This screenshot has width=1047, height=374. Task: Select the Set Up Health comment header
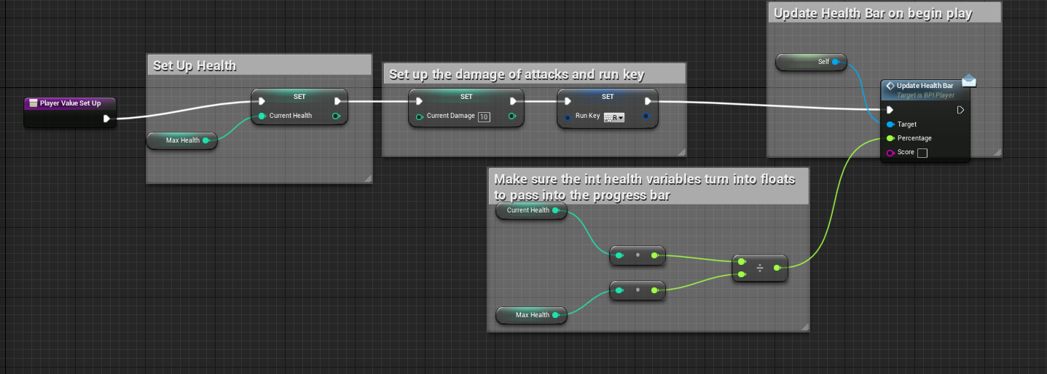click(259, 65)
